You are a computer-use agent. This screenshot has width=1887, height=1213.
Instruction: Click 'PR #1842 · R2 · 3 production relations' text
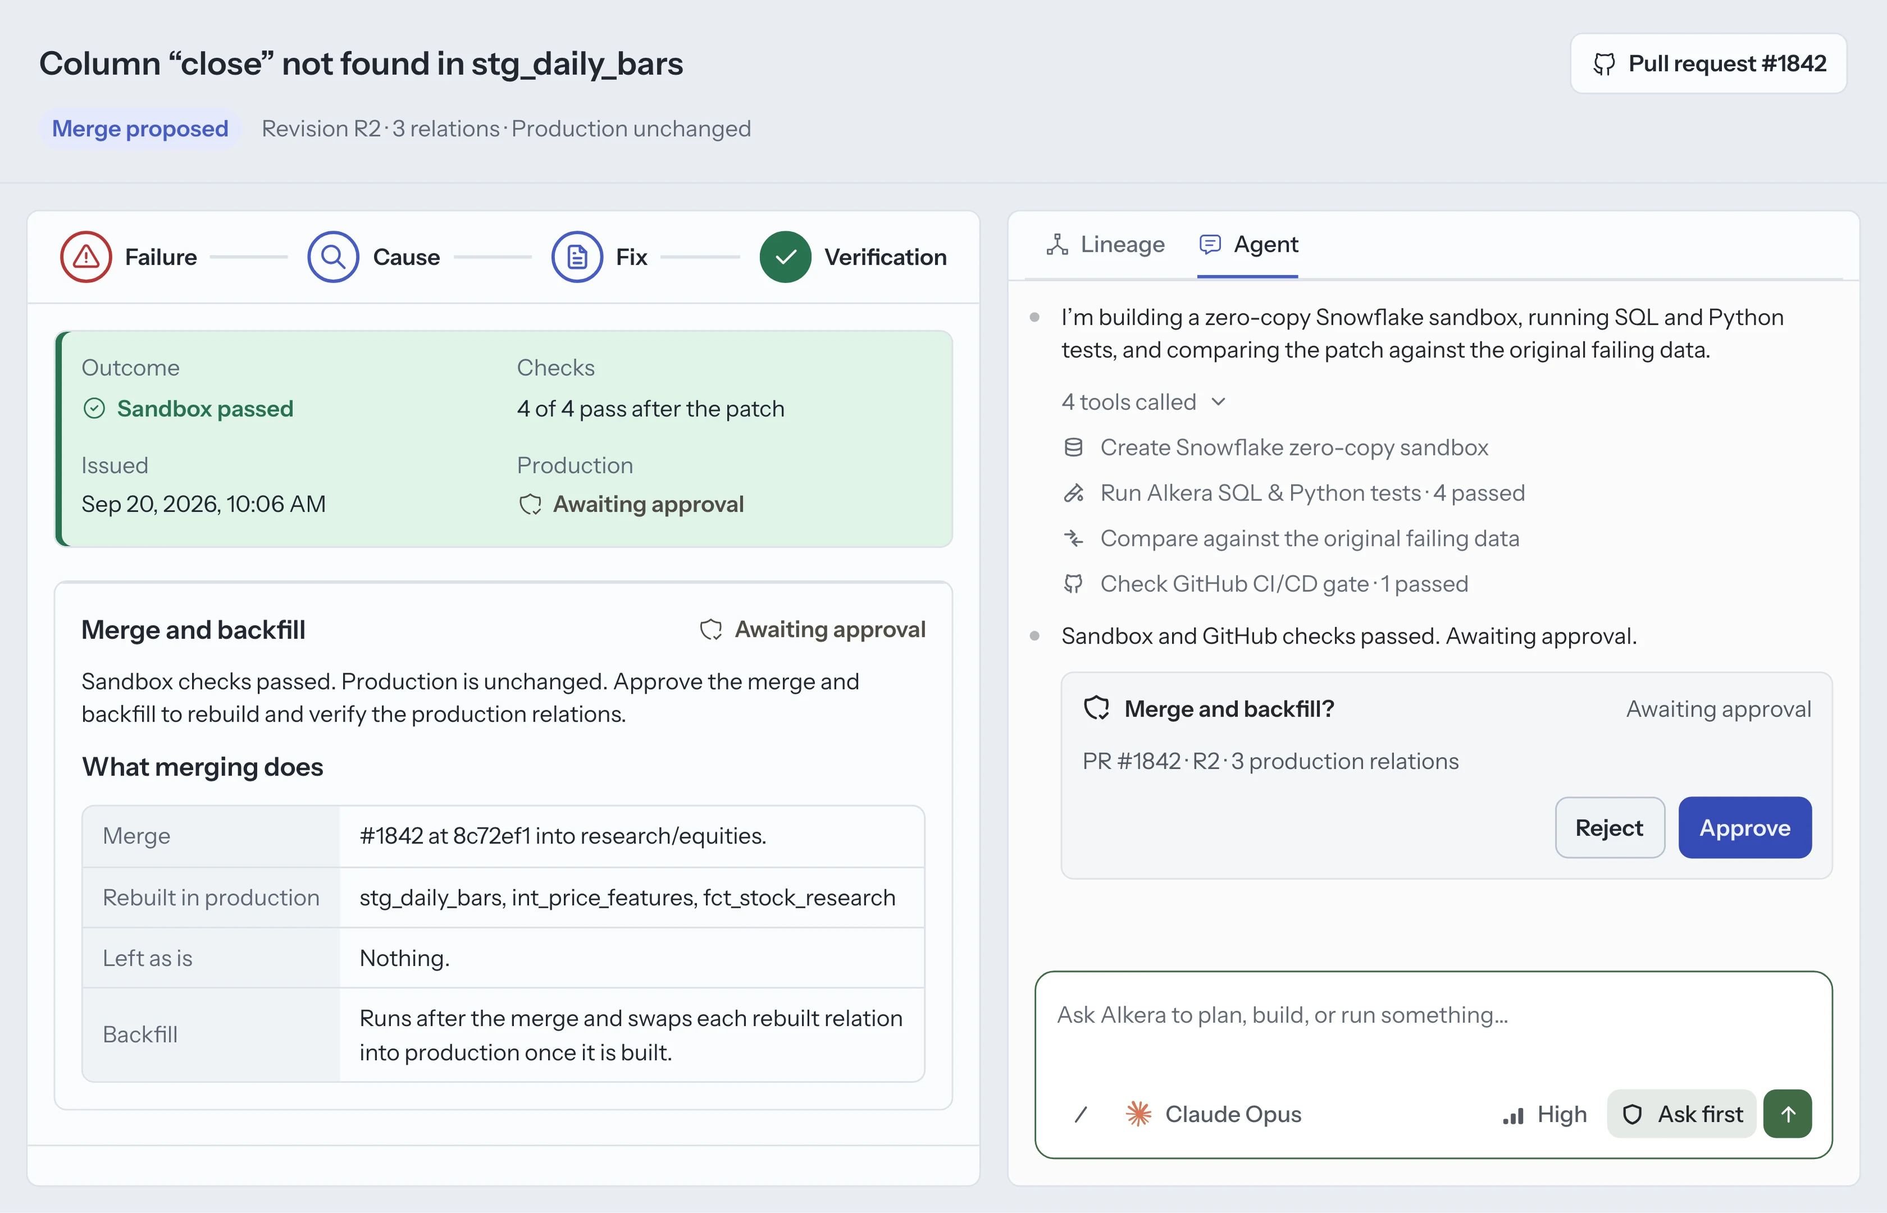(x=1270, y=761)
